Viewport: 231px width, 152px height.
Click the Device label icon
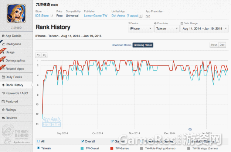click(x=129, y=23)
